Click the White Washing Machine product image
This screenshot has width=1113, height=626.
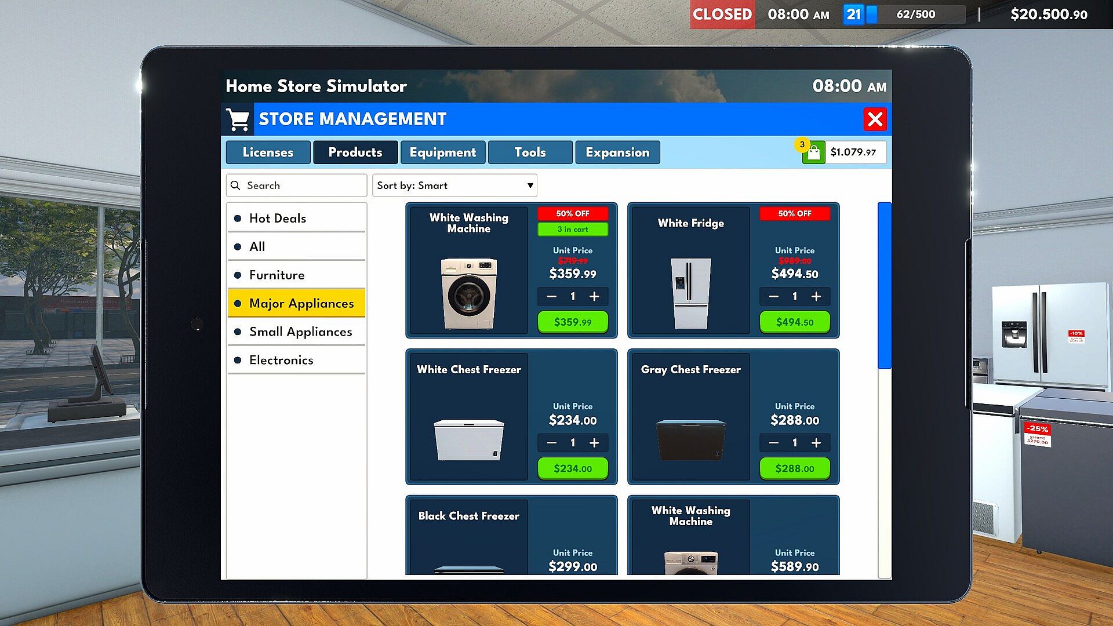[x=469, y=294]
